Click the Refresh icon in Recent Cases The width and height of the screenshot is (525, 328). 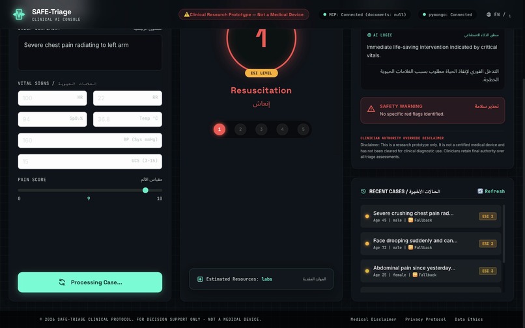click(x=480, y=191)
